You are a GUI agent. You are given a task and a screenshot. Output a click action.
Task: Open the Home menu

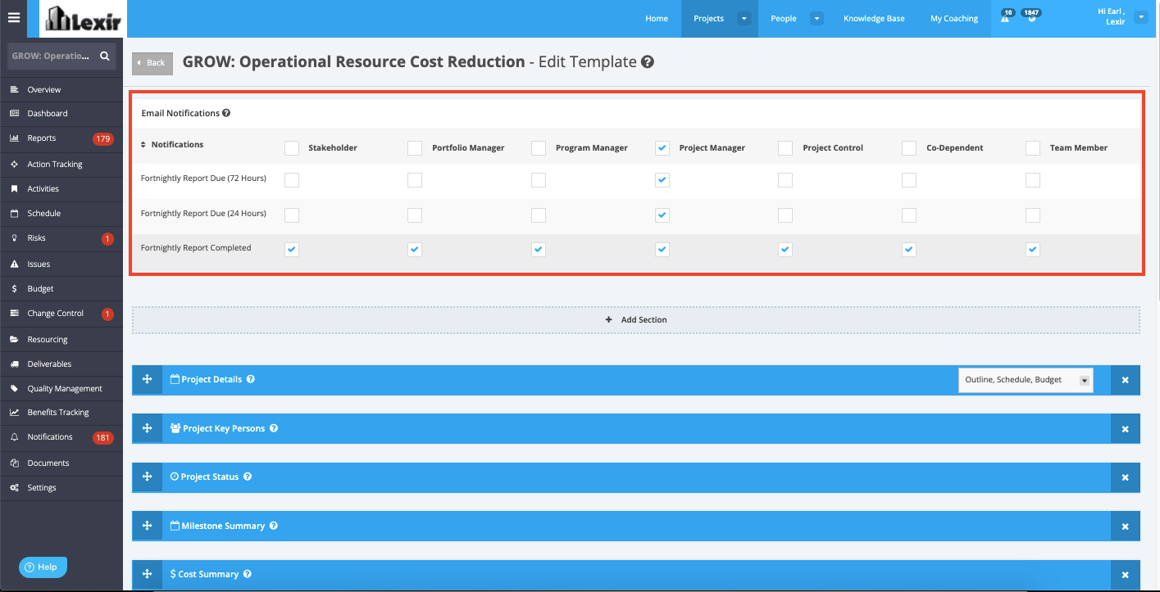pos(657,18)
